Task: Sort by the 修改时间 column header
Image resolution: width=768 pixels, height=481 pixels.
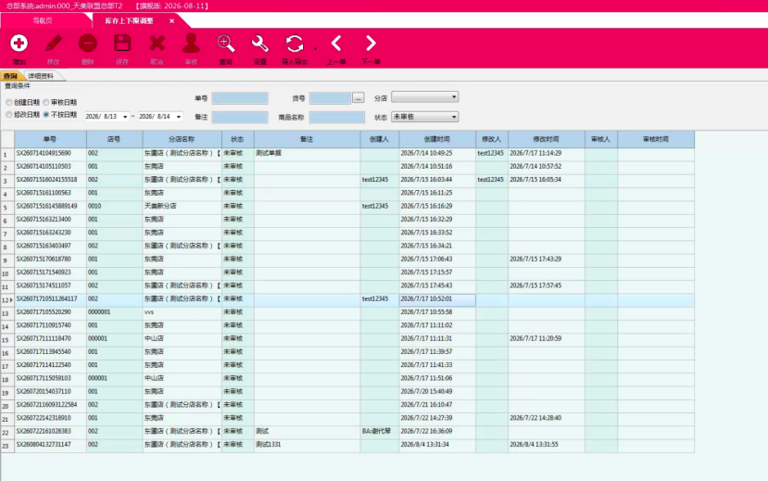Action: (x=547, y=139)
